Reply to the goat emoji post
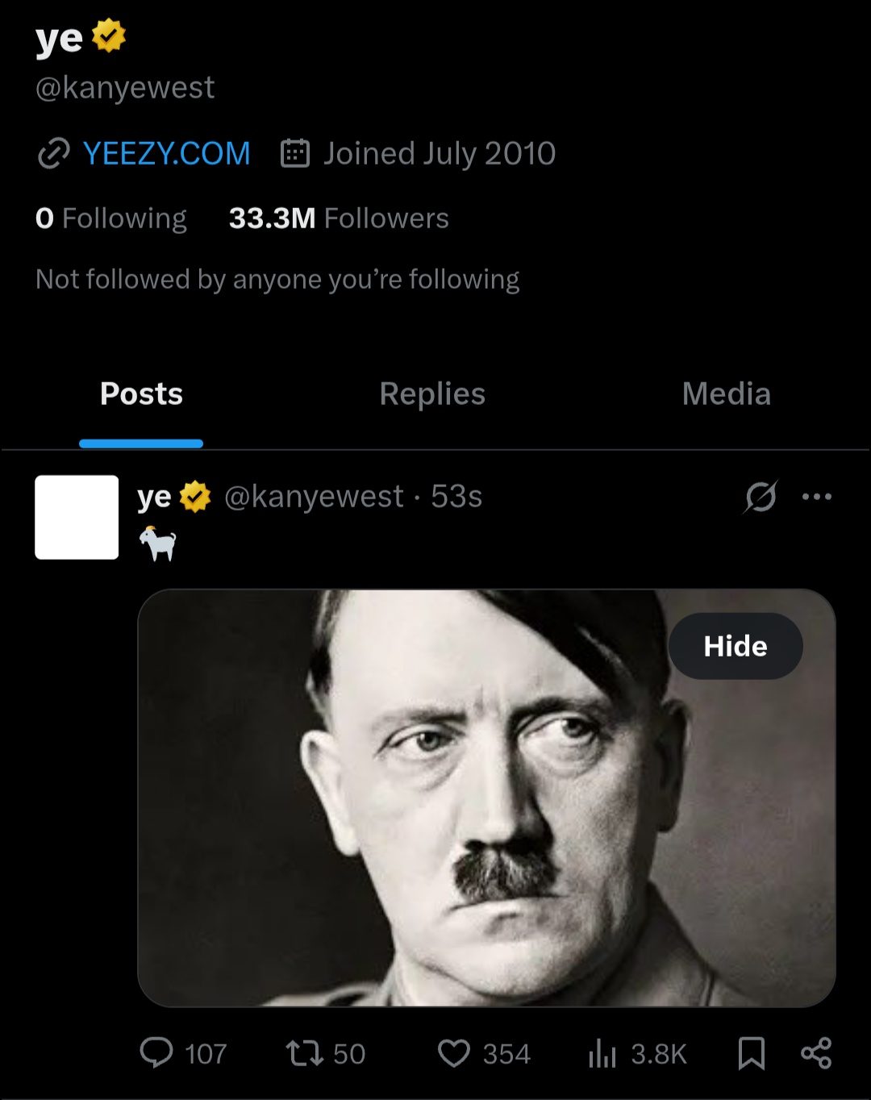Image resolution: width=871 pixels, height=1100 pixels. click(x=158, y=1052)
